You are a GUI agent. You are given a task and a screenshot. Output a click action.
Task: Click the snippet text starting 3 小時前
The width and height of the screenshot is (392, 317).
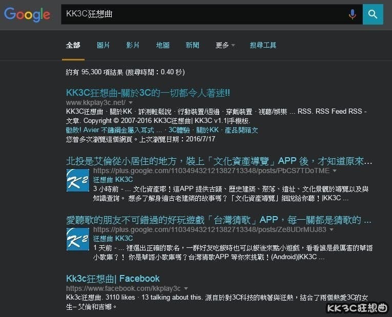coord(231,194)
